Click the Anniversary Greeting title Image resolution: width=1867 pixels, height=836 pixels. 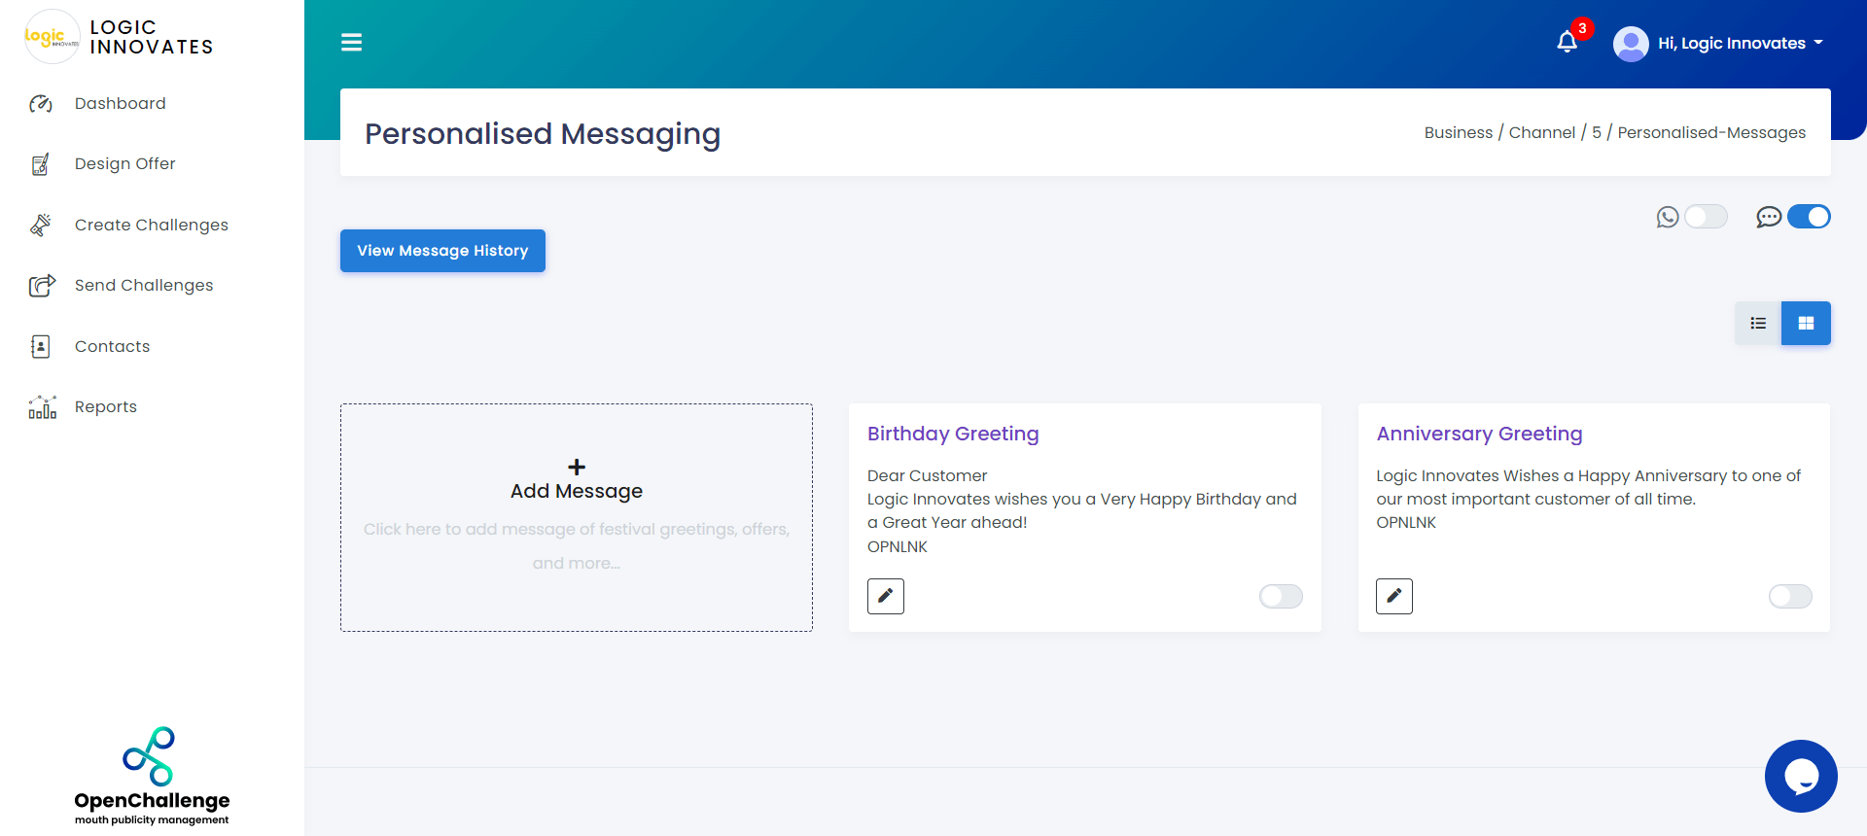(x=1479, y=434)
